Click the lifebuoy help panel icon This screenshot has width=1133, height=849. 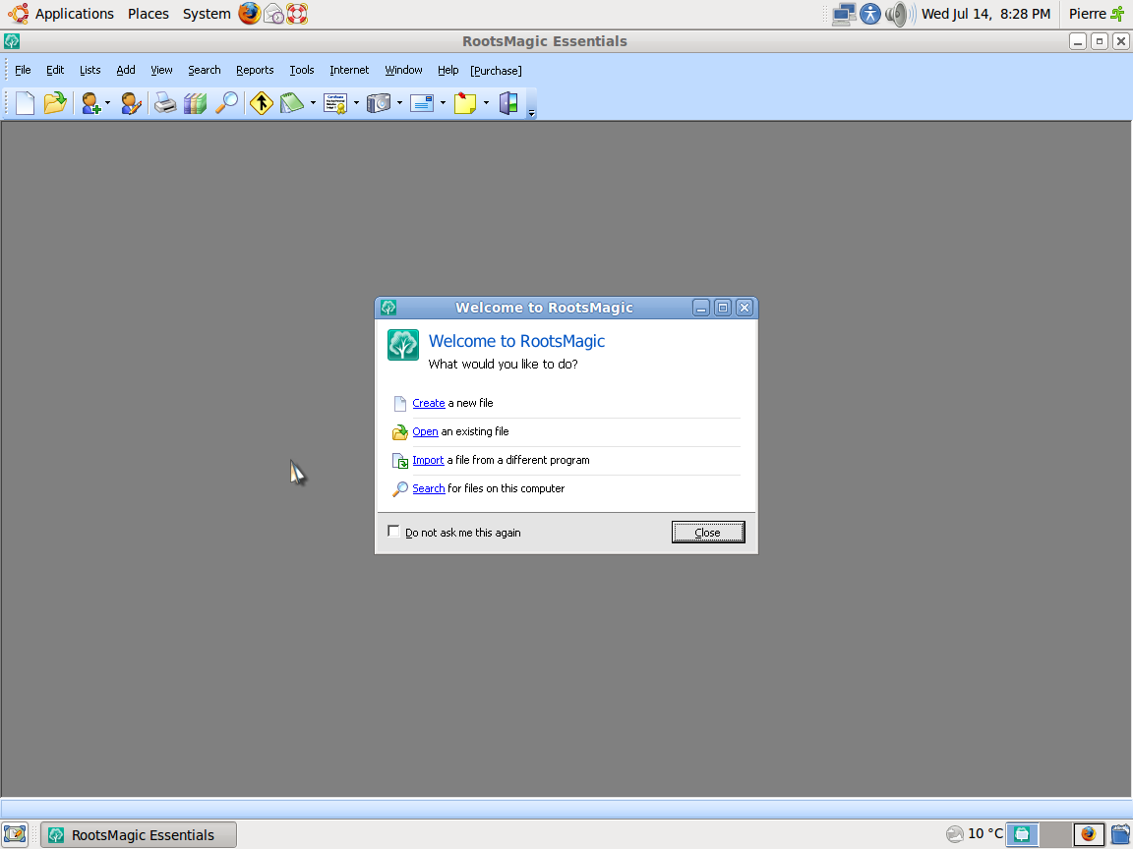click(x=297, y=14)
